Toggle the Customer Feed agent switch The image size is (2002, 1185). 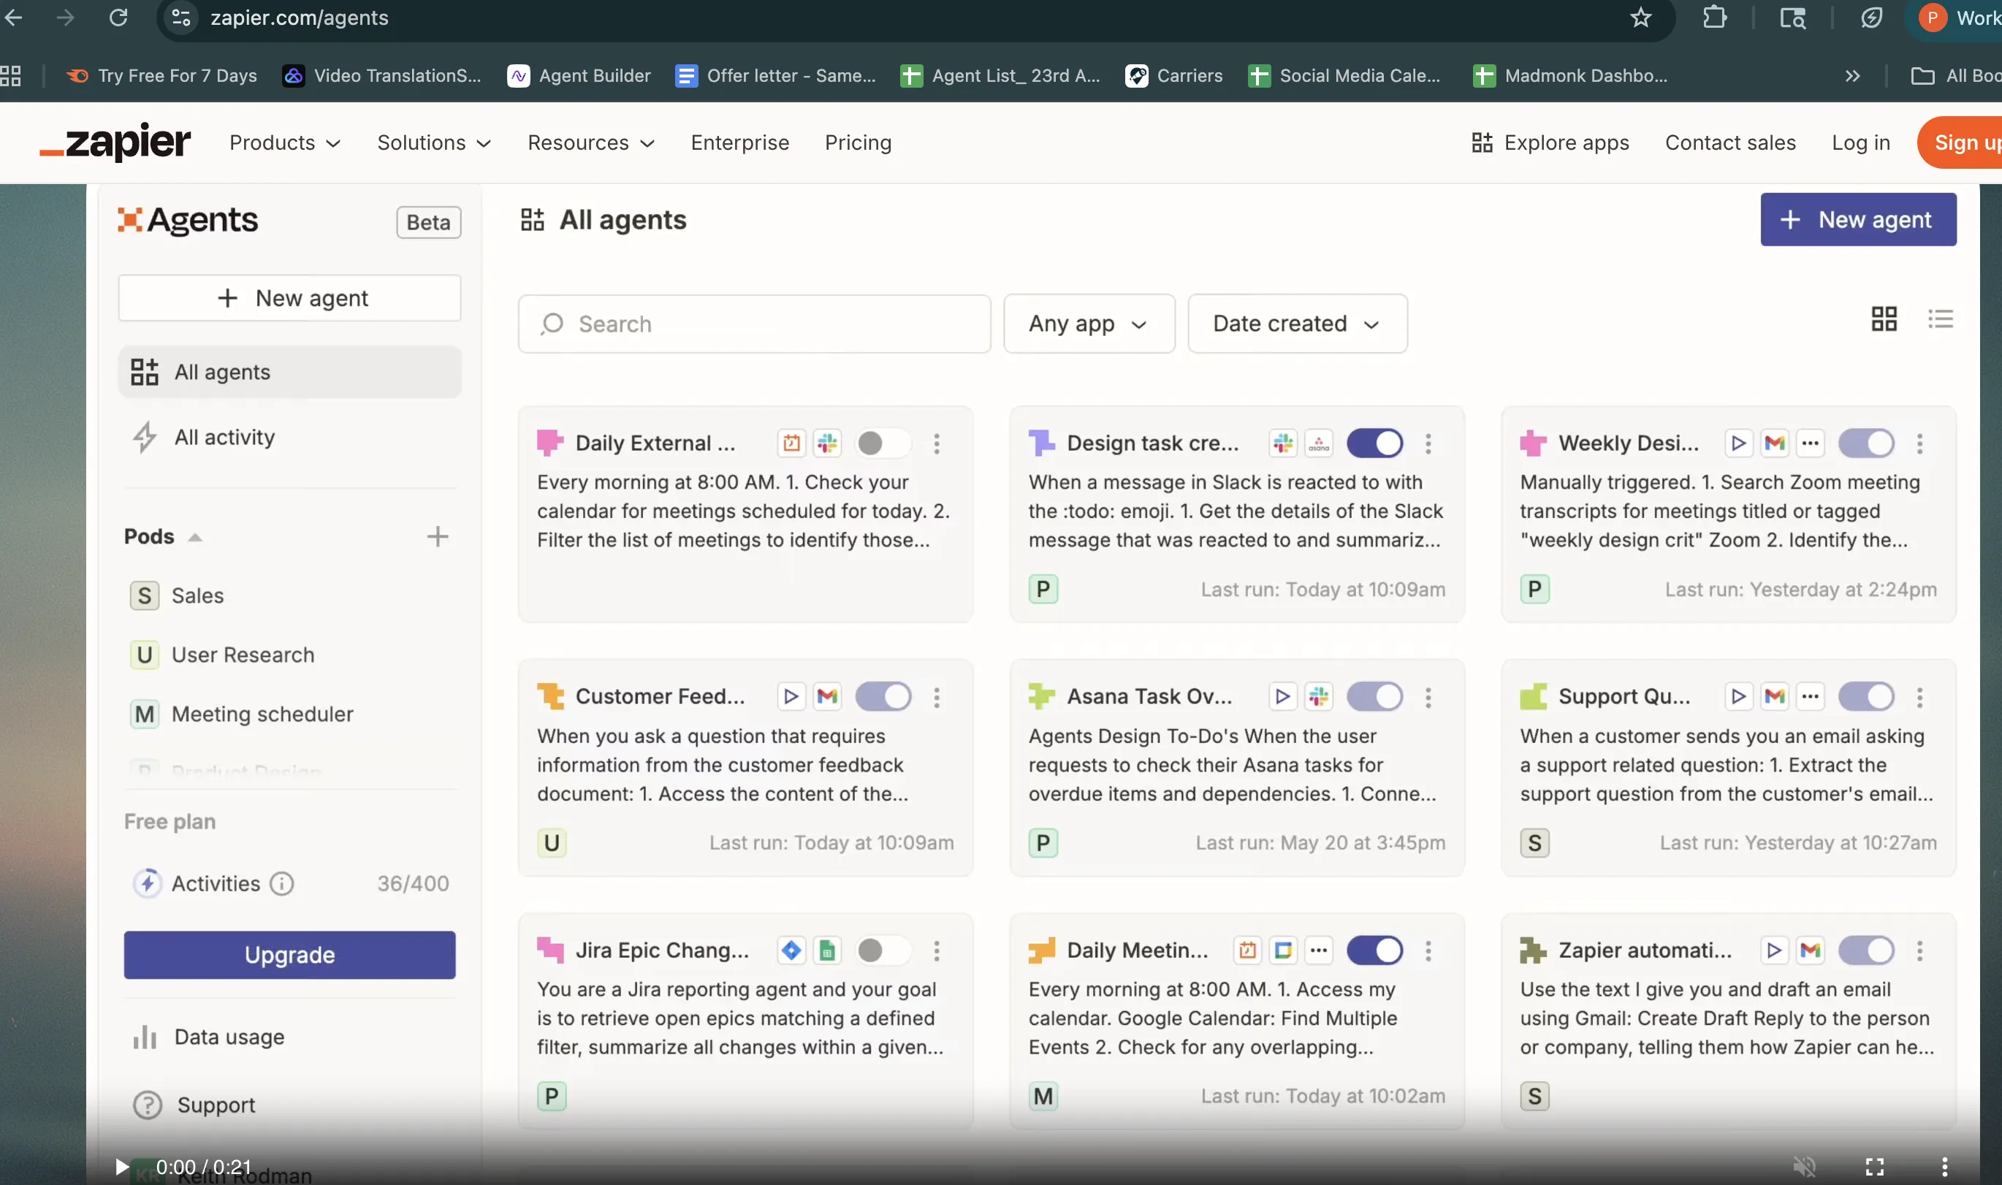[883, 696]
